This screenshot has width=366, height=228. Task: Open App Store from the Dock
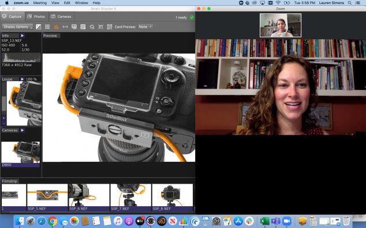(238, 221)
